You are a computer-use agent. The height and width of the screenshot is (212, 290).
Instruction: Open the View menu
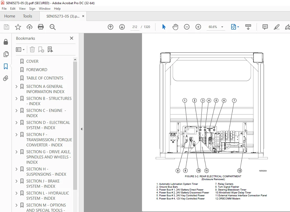click(x=22, y=9)
